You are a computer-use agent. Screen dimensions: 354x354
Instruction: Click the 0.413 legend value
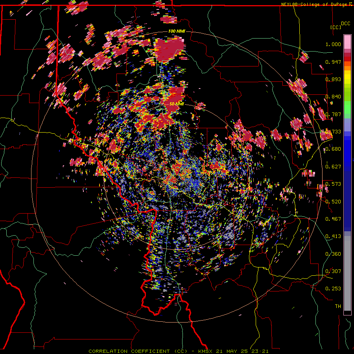pyautogui.click(x=333, y=236)
